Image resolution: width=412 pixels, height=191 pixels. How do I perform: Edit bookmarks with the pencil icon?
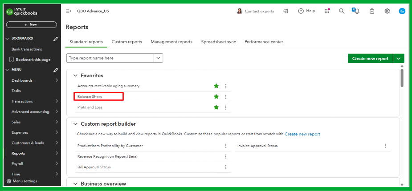pyautogui.click(x=56, y=39)
